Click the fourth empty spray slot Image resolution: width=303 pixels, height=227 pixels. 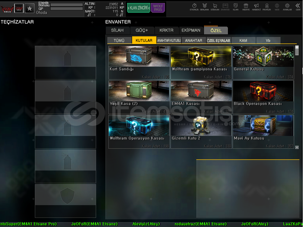(x=65, y=166)
